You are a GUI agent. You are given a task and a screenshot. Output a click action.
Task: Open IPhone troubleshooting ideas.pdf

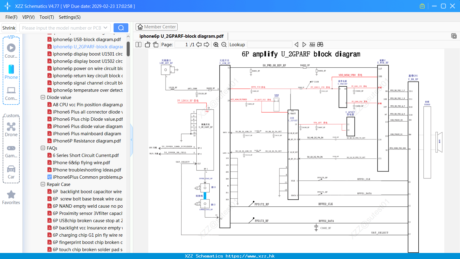click(87, 170)
